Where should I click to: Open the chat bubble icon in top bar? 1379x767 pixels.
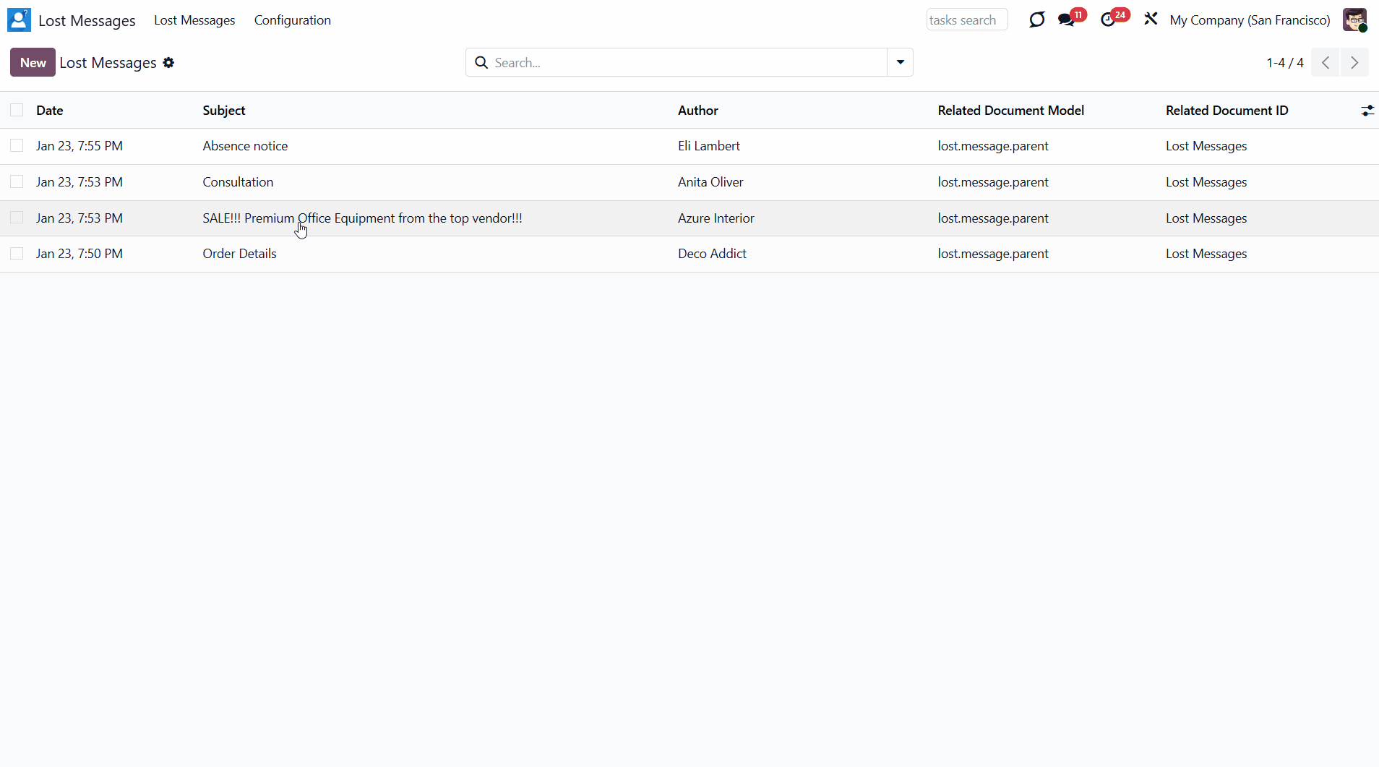click(x=1036, y=20)
